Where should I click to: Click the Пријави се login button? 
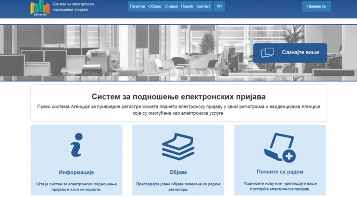tap(317, 6)
